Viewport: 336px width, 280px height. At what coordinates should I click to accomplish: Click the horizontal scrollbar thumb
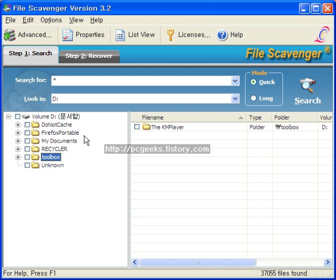(x=197, y=262)
